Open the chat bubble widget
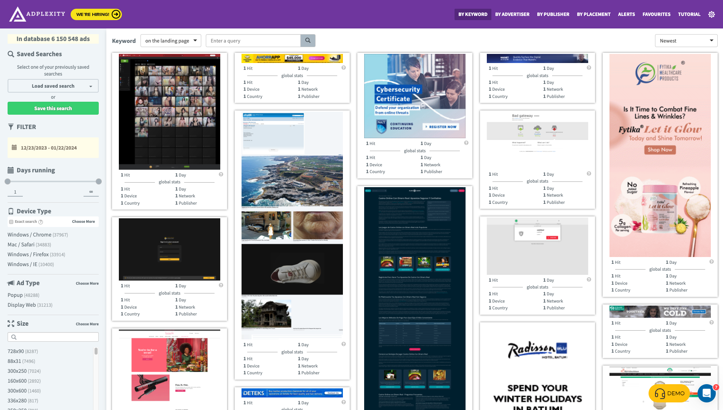Viewport: 723px width, 410px height. click(x=706, y=393)
